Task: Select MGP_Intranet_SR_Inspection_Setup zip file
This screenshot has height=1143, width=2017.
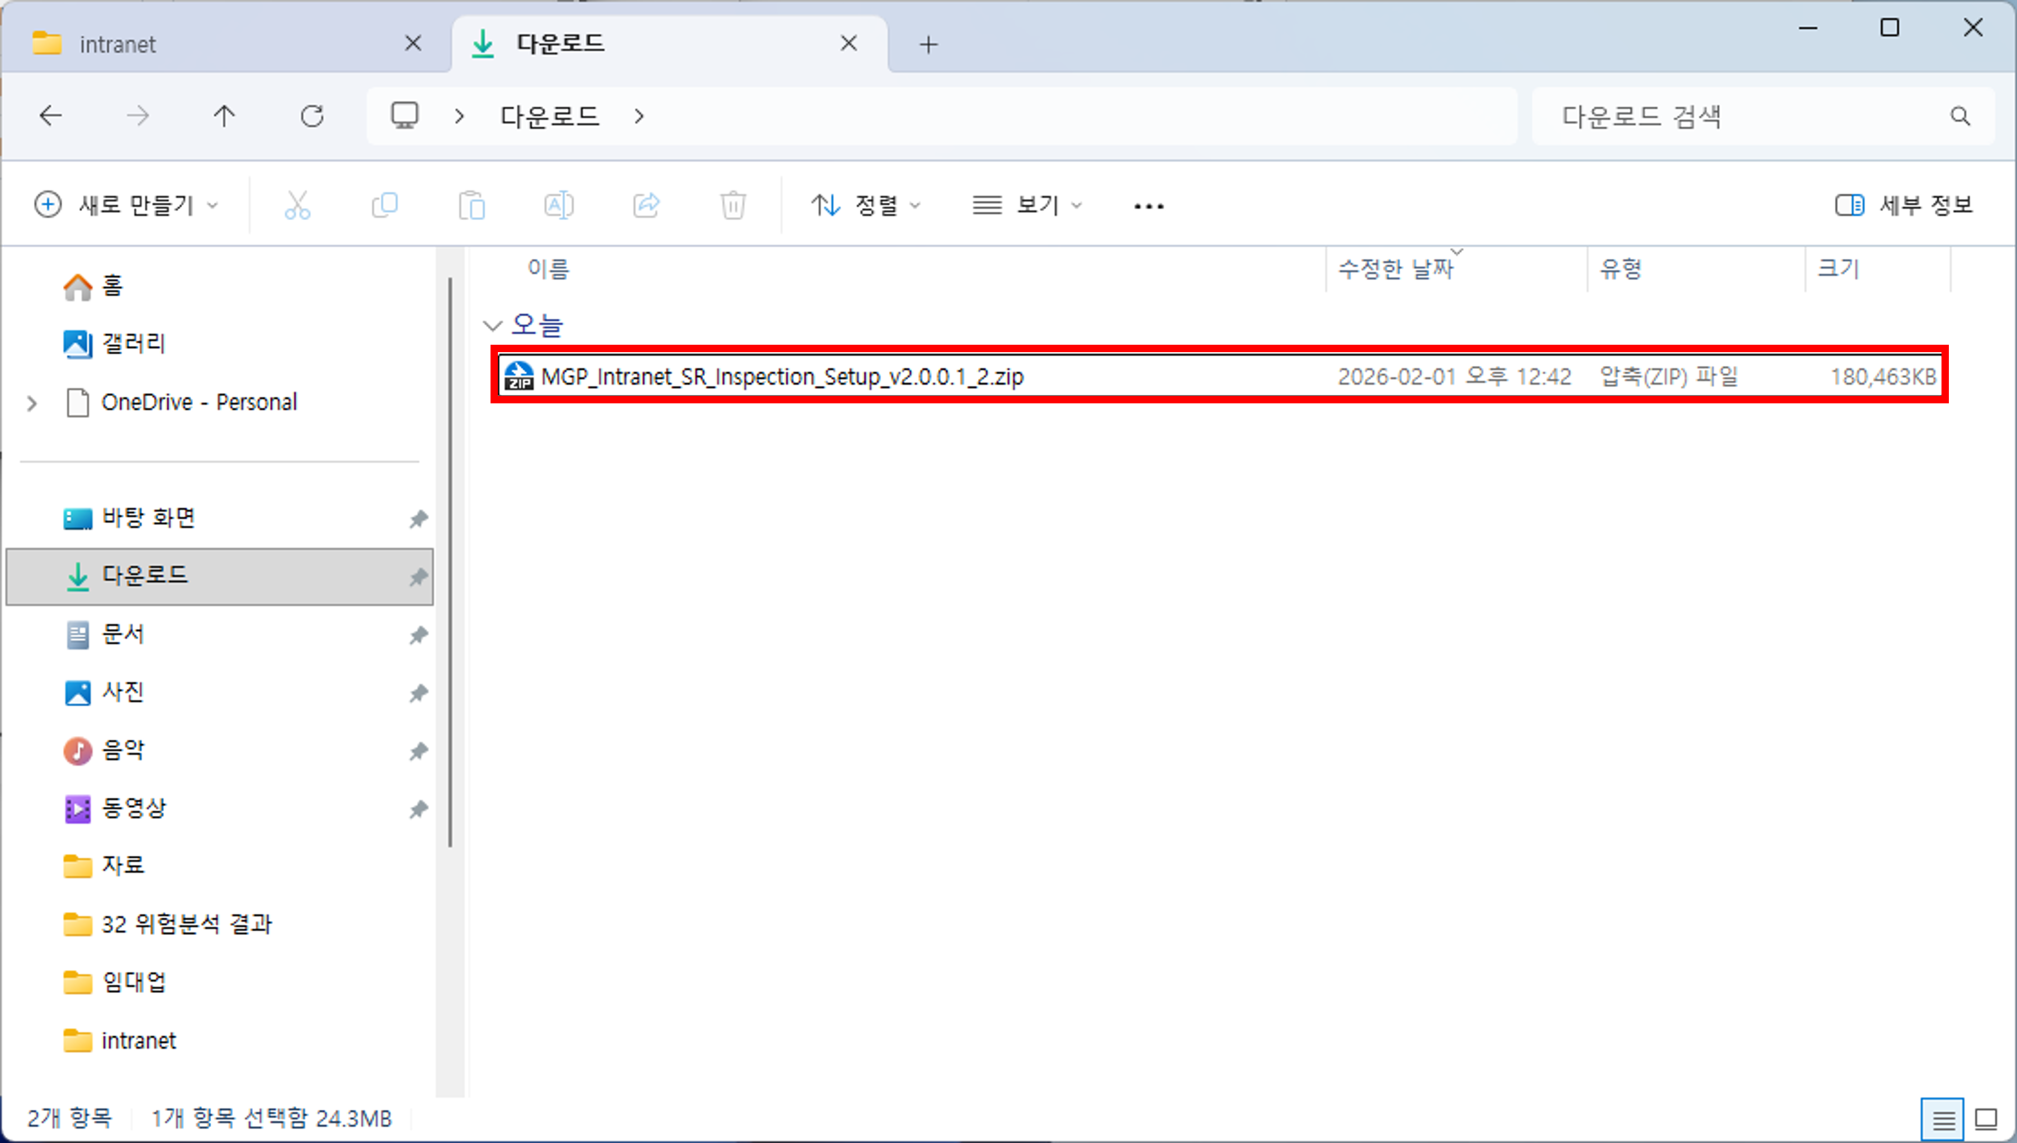Action: pyautogui.click(x=782, y=376)
